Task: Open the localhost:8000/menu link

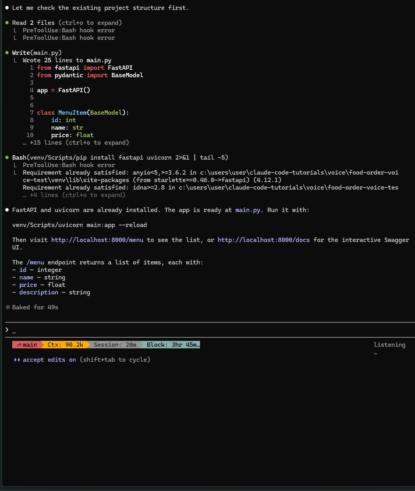Action: pyautogui.click(x=97, y=240)
